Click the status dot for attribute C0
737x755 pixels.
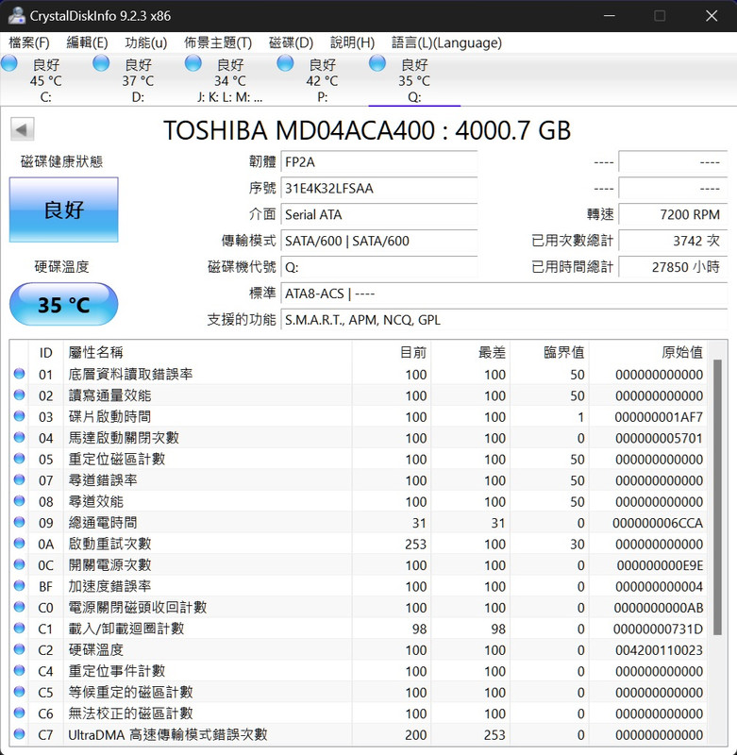19,606
